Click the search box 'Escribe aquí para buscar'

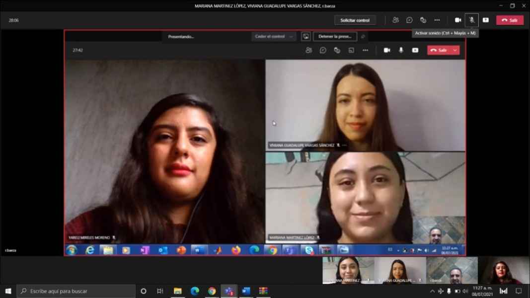[x=76, y=291]
